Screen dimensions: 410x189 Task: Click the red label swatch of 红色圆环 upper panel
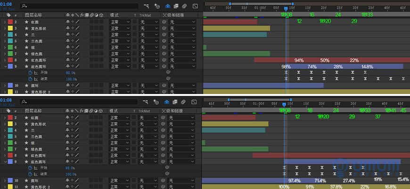click(x=10, y=60)
